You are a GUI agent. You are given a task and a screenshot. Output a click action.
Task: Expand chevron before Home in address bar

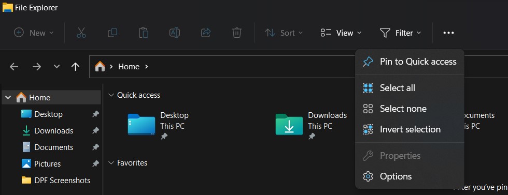tap(111, 67)
